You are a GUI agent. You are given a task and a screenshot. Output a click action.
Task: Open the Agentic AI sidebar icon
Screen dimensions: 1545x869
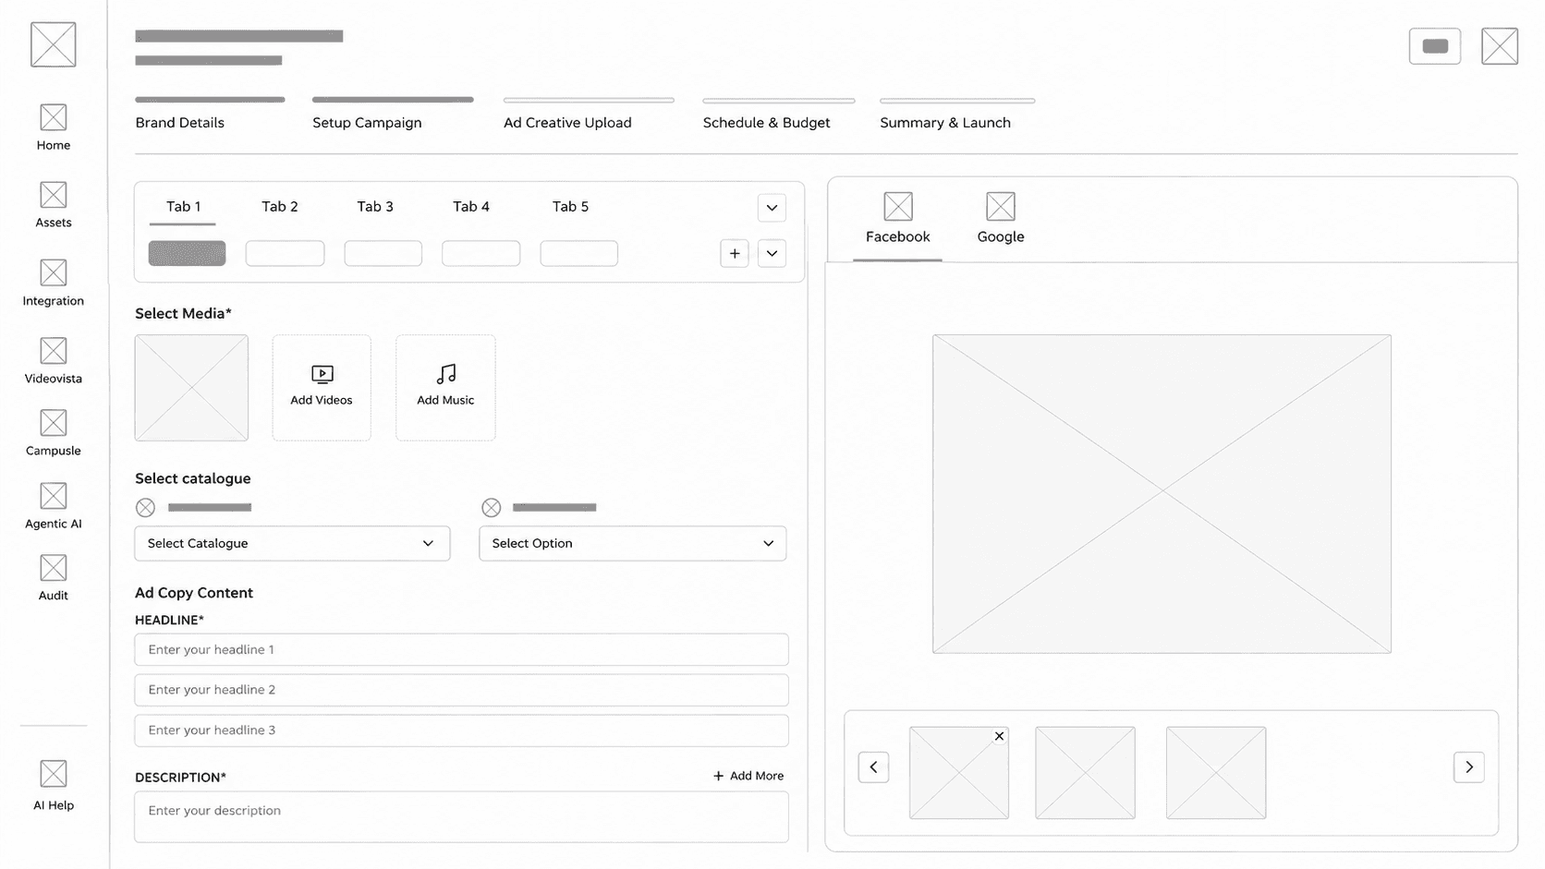point(54,496)
